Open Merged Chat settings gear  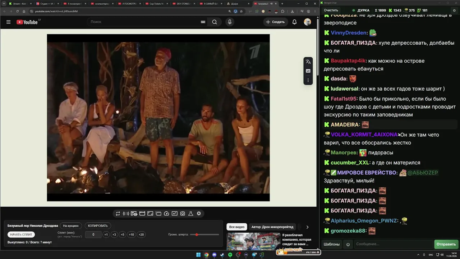[454, 10]
